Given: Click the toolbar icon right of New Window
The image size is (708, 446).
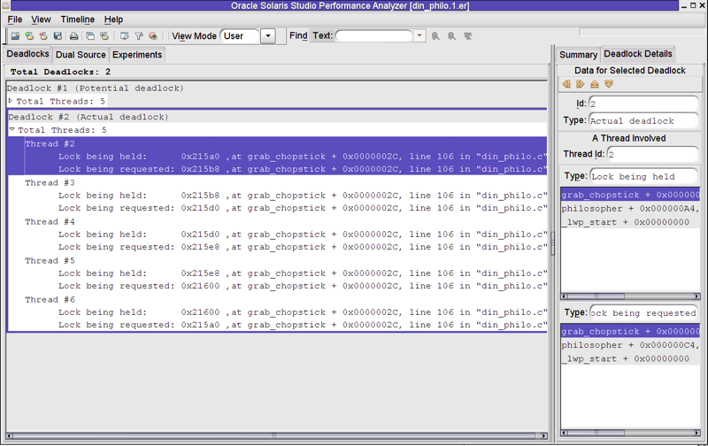Looking at the screenshot, I should coord(104,36).
